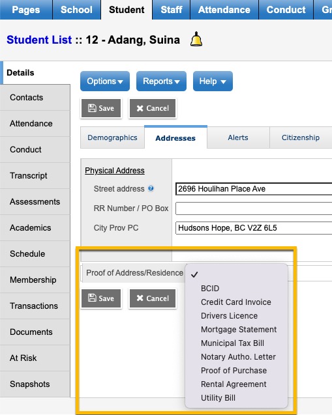Click the top Save button
This screenshot has width=332, height=415.
pos(101,108)
